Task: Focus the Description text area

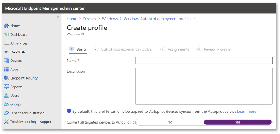Action: point(204,86)
